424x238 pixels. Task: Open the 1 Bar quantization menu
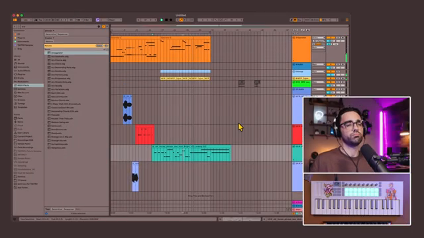[87, 20]
